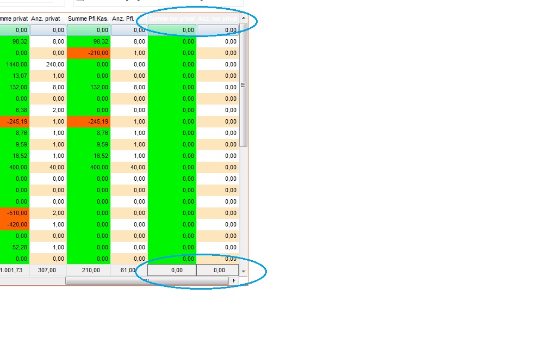Click the vertical scrollbar thumb
The image size is (548, 343).
tap(244, 87)
